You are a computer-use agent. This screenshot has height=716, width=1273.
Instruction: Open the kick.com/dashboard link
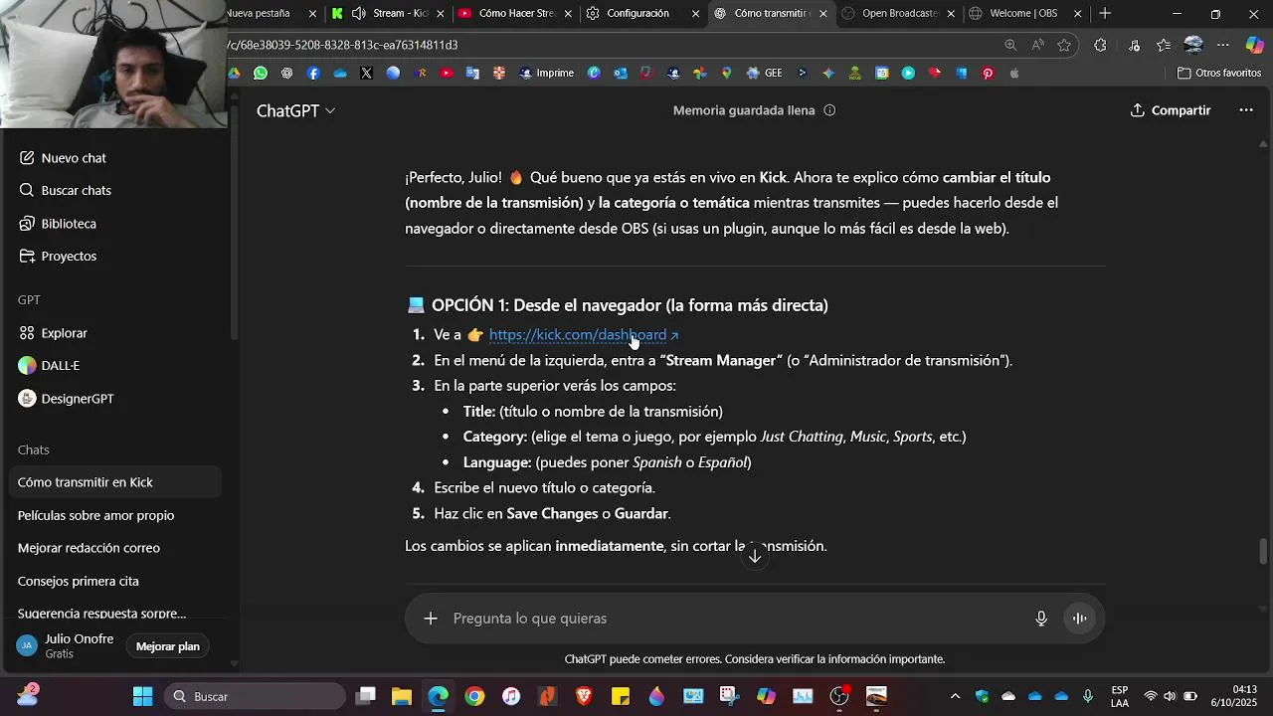pos(583,335)
